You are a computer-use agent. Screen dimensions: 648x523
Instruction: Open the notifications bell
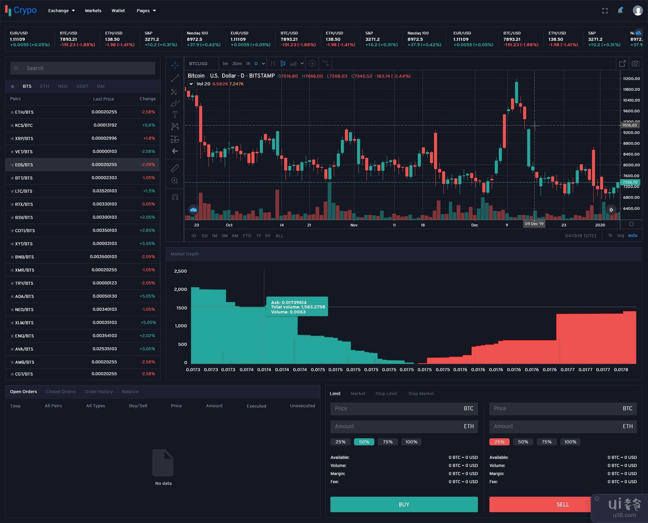620,10
